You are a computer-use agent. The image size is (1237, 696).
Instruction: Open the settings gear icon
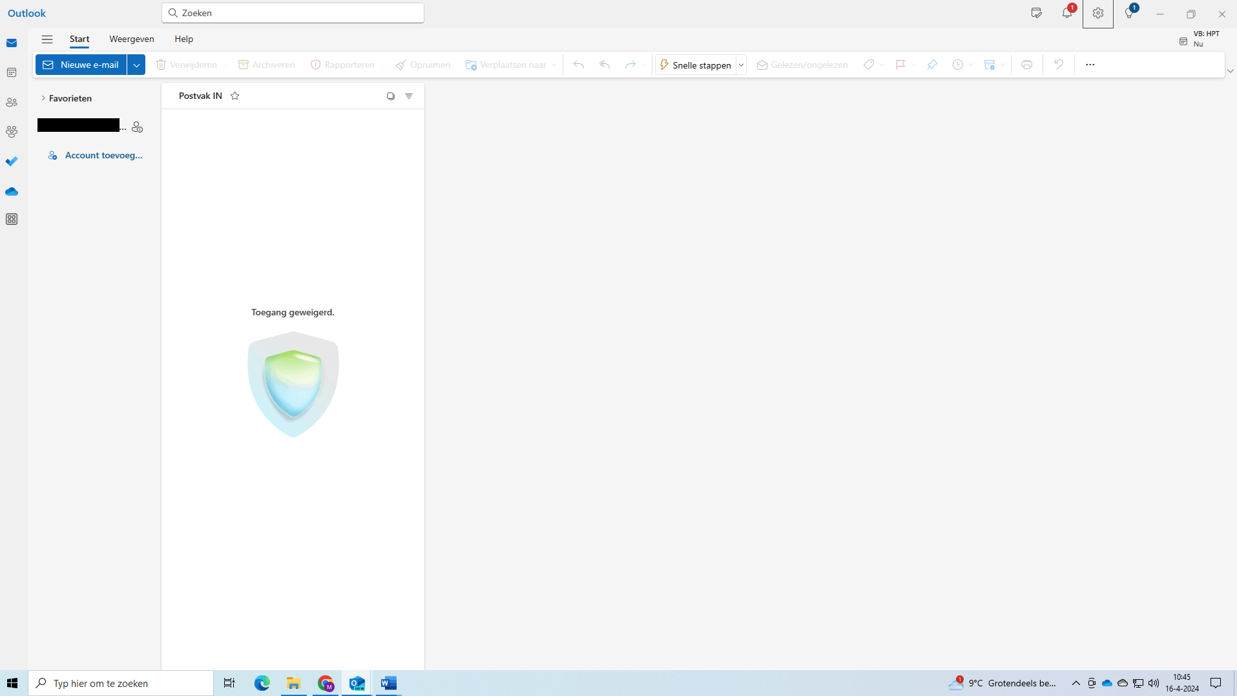(x=1098, y=14)
